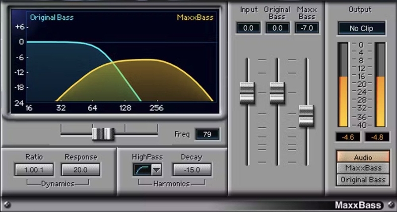Click the Freq label text
Screen dimensions: 397x212
tap(182, 134)
